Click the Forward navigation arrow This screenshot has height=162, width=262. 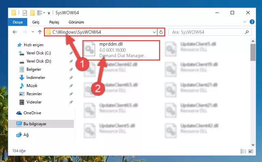pyautogui.click(x=25, y=32)
